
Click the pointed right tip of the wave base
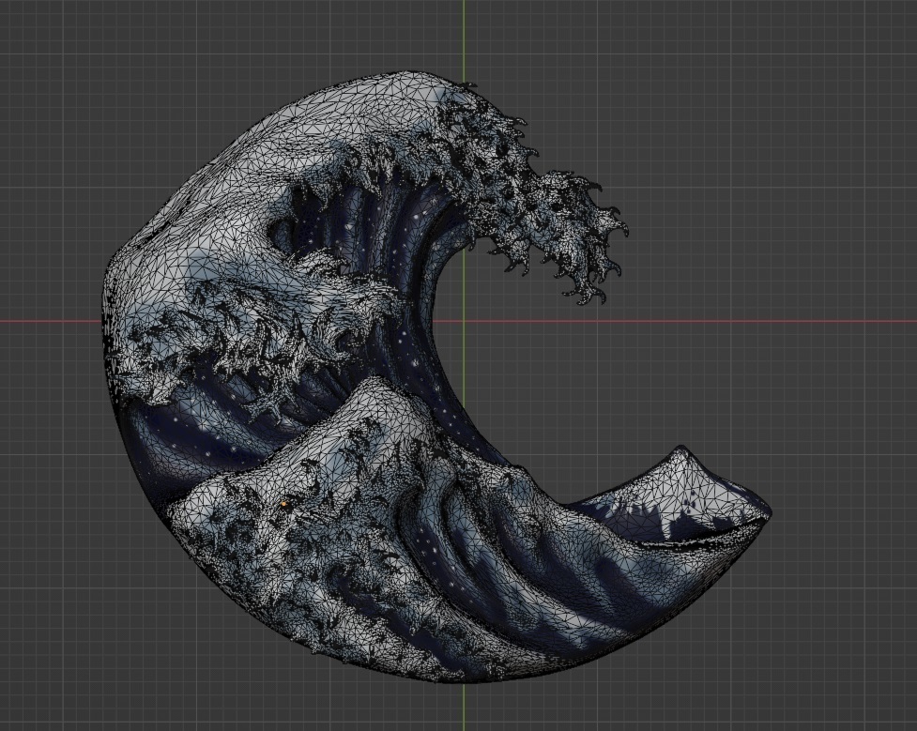768,512
